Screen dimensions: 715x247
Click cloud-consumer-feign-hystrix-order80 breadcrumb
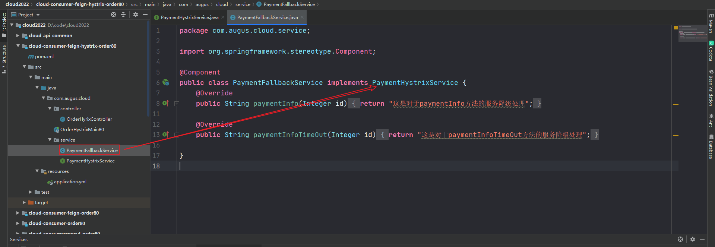(x=80, y=4)
